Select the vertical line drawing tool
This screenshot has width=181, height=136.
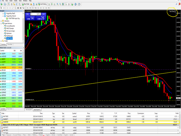click(7, 8)
